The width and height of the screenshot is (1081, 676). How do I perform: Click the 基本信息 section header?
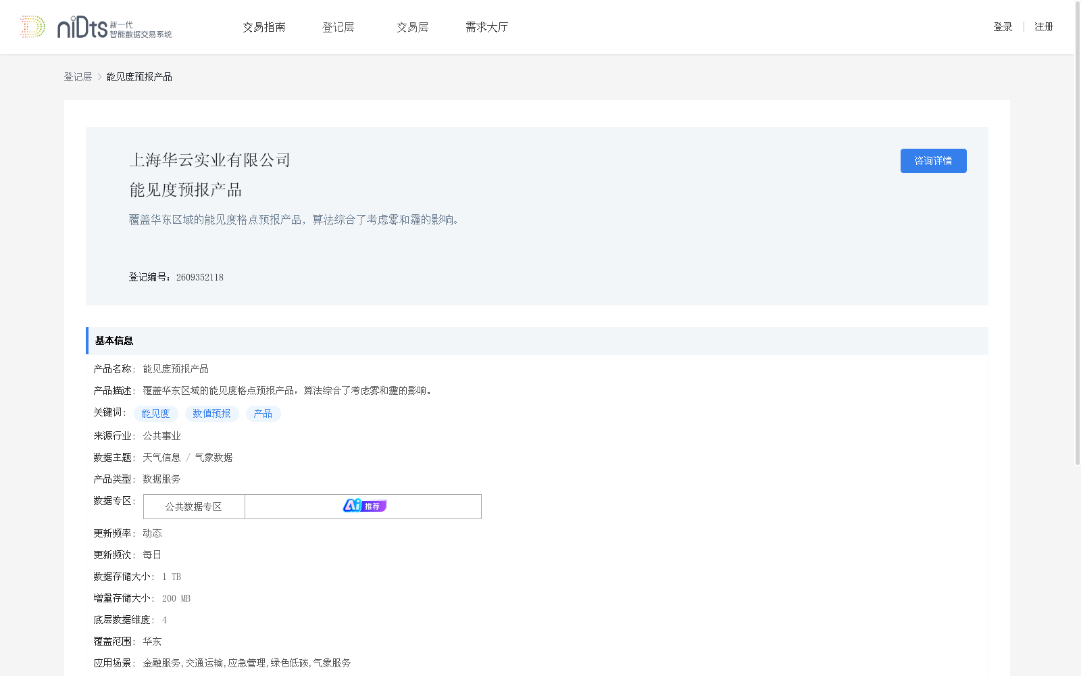pos(537,341)
